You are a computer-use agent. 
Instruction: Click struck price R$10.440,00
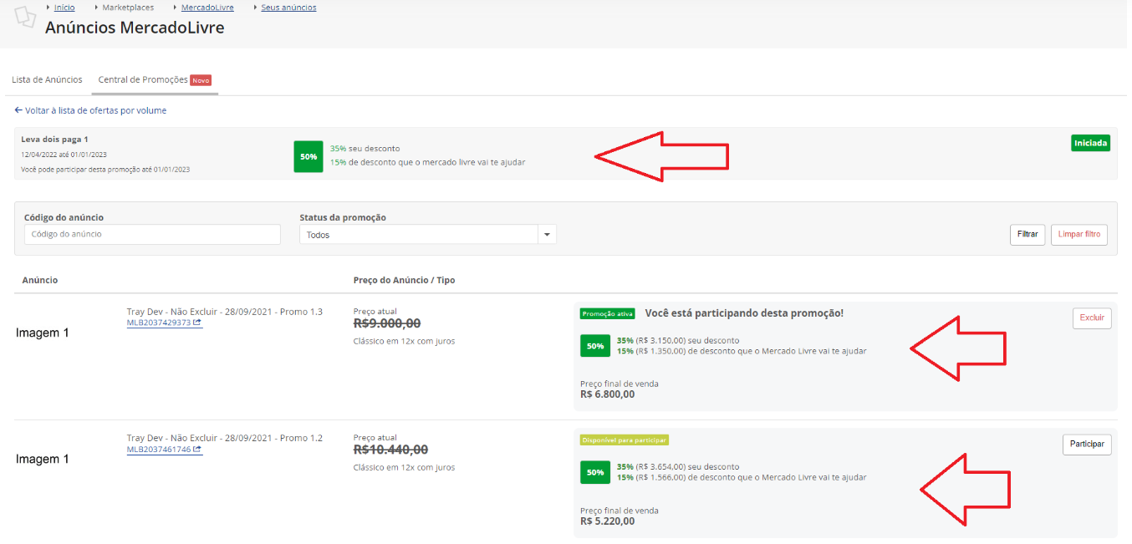pyautogui.click(x=390, y=450)
